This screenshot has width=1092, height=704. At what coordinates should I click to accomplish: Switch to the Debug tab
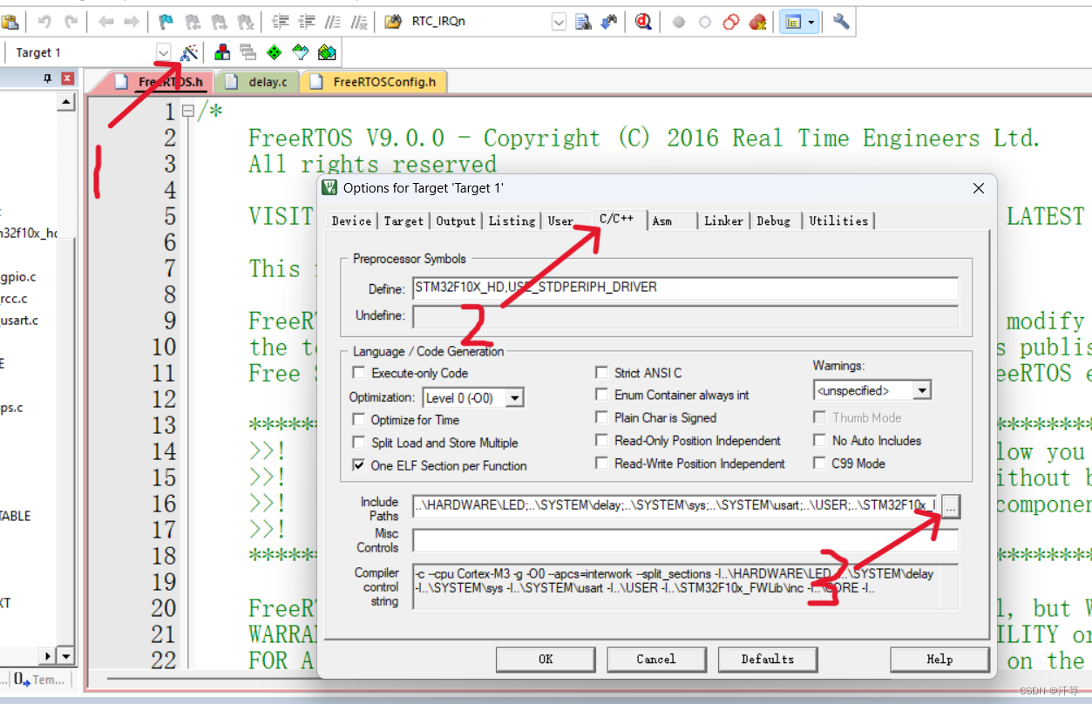(773, 221)
